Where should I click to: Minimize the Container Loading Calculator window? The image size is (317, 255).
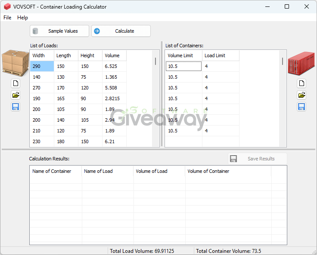pyautogui.click(x=267, y=6)
